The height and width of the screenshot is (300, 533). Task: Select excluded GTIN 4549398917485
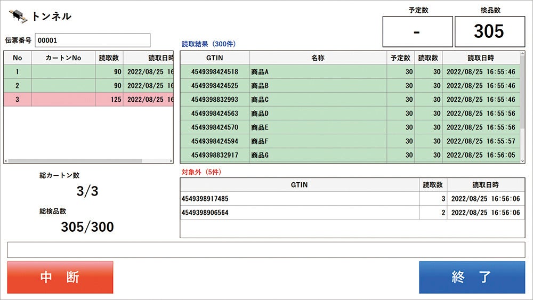[352, 199]
